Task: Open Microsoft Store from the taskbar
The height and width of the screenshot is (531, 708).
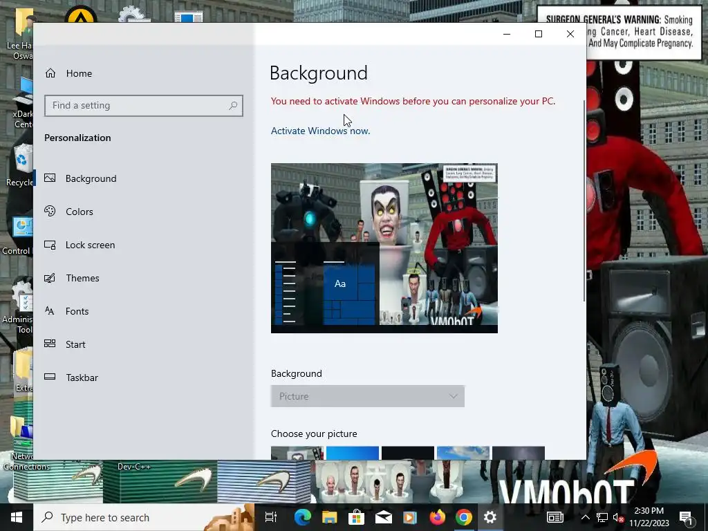Action: pos(356,517)
